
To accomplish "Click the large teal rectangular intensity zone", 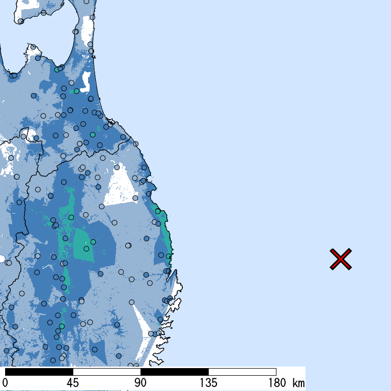I will point(83,245).
